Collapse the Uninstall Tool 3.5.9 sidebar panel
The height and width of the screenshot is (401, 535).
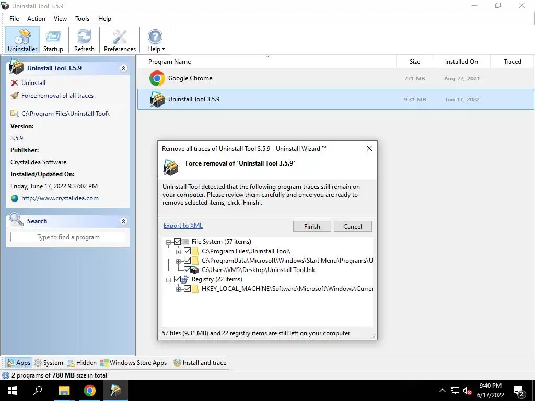click(x=123, y=68)
